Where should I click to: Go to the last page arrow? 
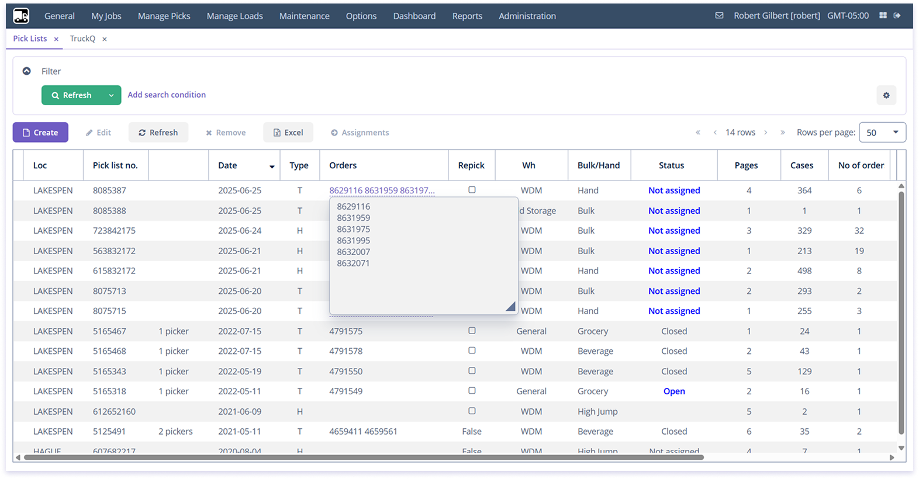[x=783, y=133]
